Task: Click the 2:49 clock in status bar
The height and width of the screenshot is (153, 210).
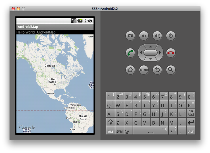Action: [x=88, y=21]
